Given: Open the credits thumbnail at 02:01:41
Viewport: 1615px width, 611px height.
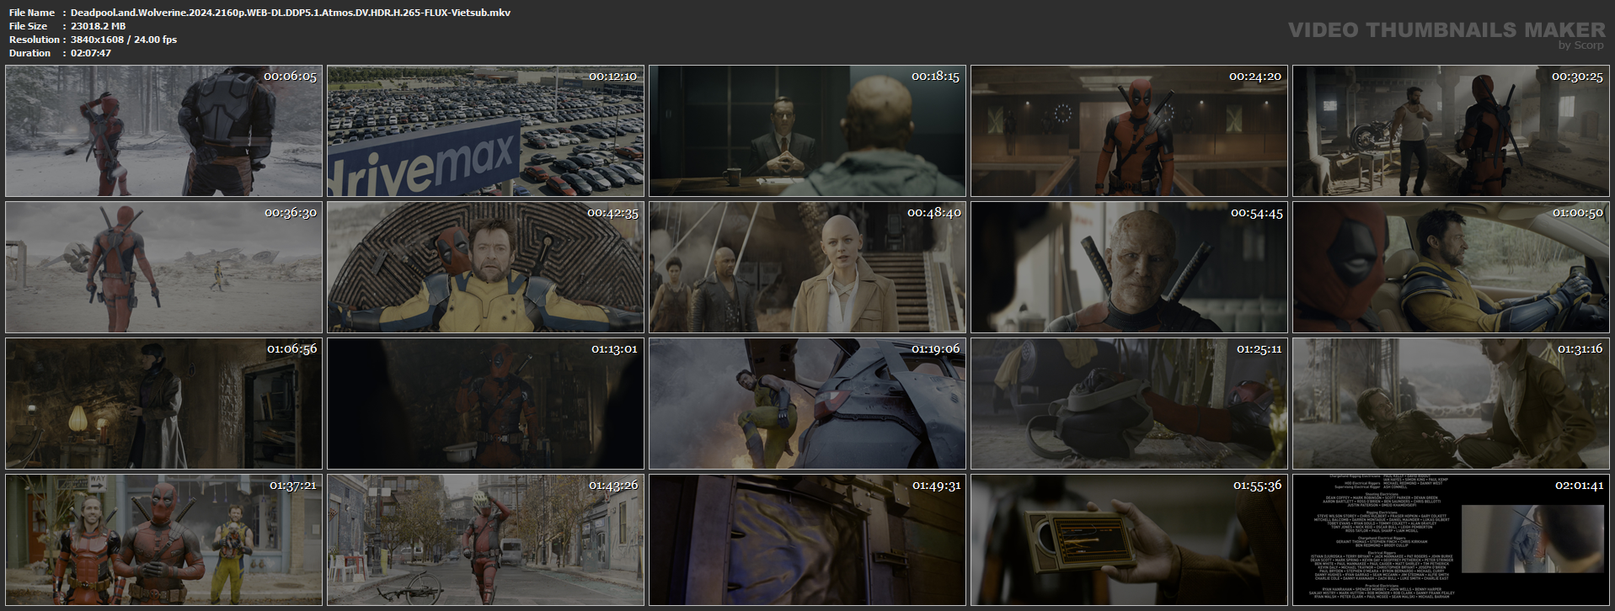Looking at the screenshot, I should (1451, 540).
